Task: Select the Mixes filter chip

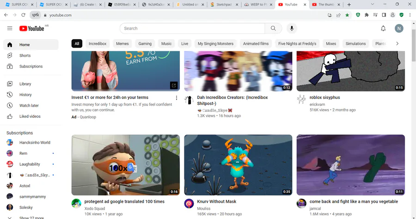Action: coord(331,44)
